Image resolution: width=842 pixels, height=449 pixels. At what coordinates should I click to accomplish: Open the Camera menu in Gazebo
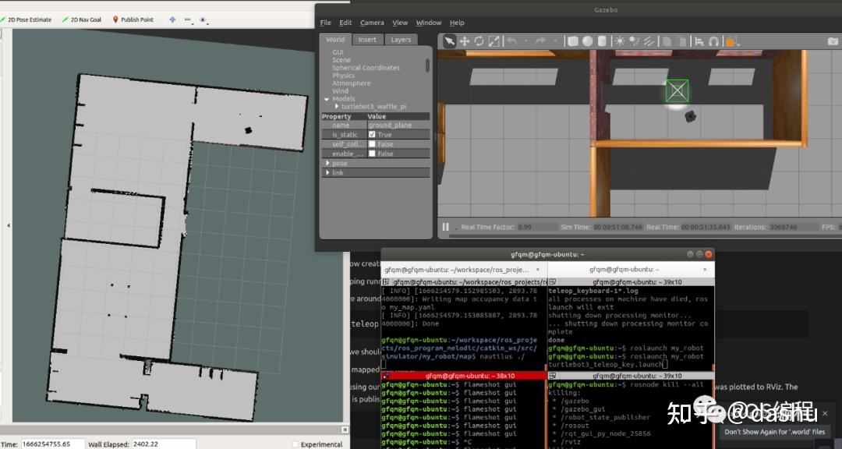click(x=372, y=23)
